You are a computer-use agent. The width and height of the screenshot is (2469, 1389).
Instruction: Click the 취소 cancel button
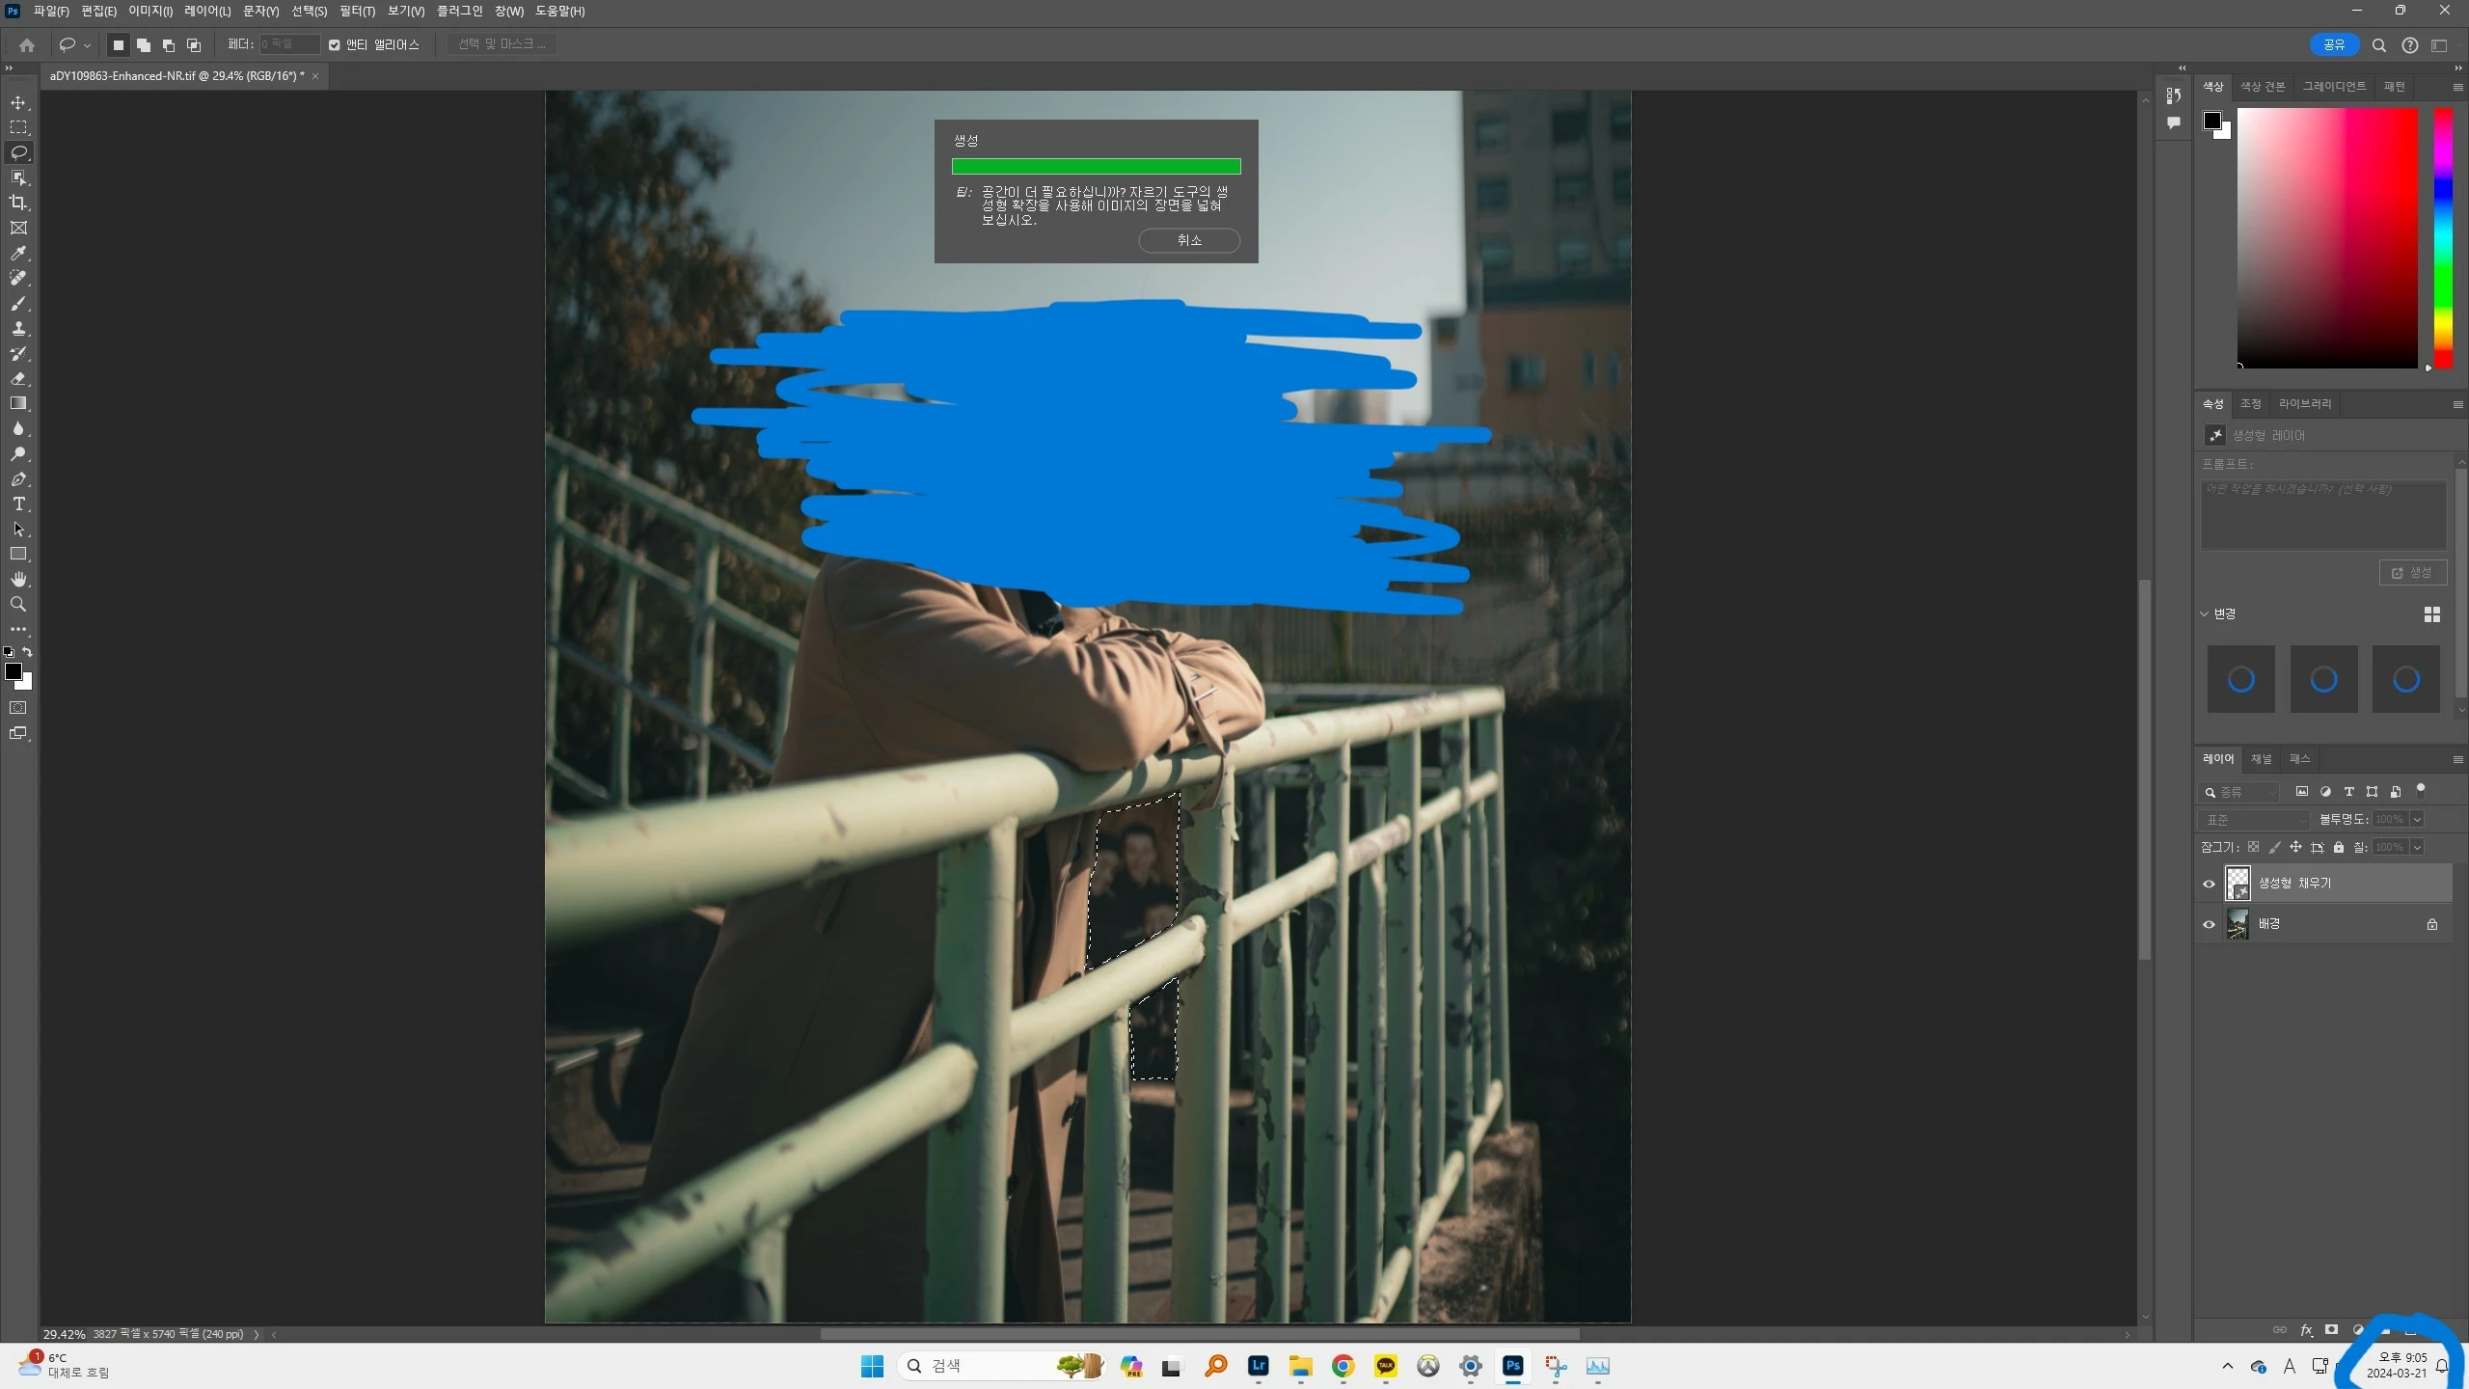point(1189,240)
